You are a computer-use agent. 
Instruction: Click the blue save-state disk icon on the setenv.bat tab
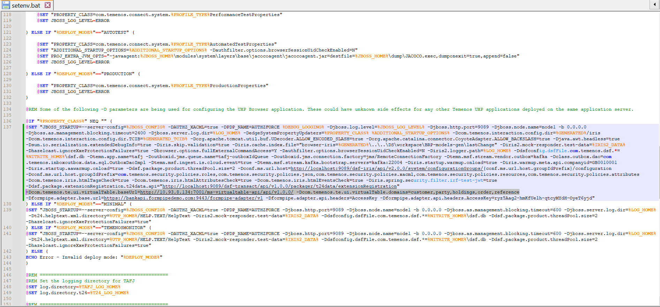pos(6,5)
